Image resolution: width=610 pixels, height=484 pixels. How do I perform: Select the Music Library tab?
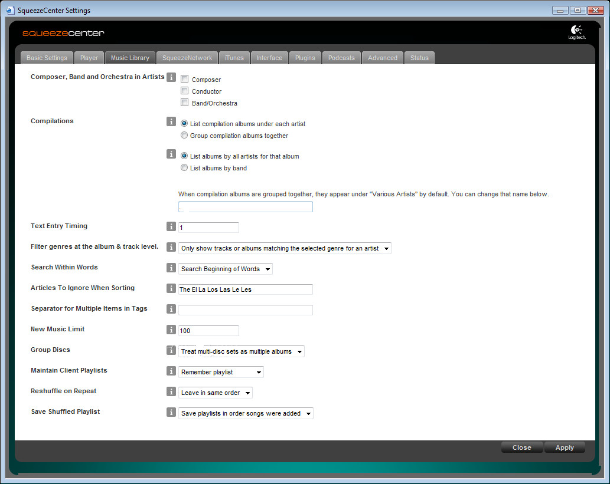pos(130,58)
